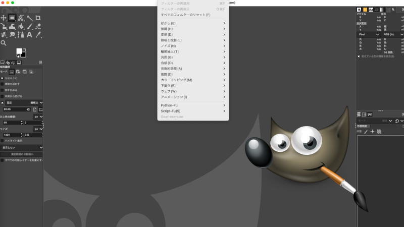Pick the Fuzzy Select magic wand tool
This screenshot has height=227, width=404.
(x=30, y=18)
